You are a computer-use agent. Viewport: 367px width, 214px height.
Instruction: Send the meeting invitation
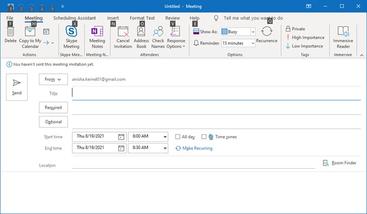(x=17, y=87)
